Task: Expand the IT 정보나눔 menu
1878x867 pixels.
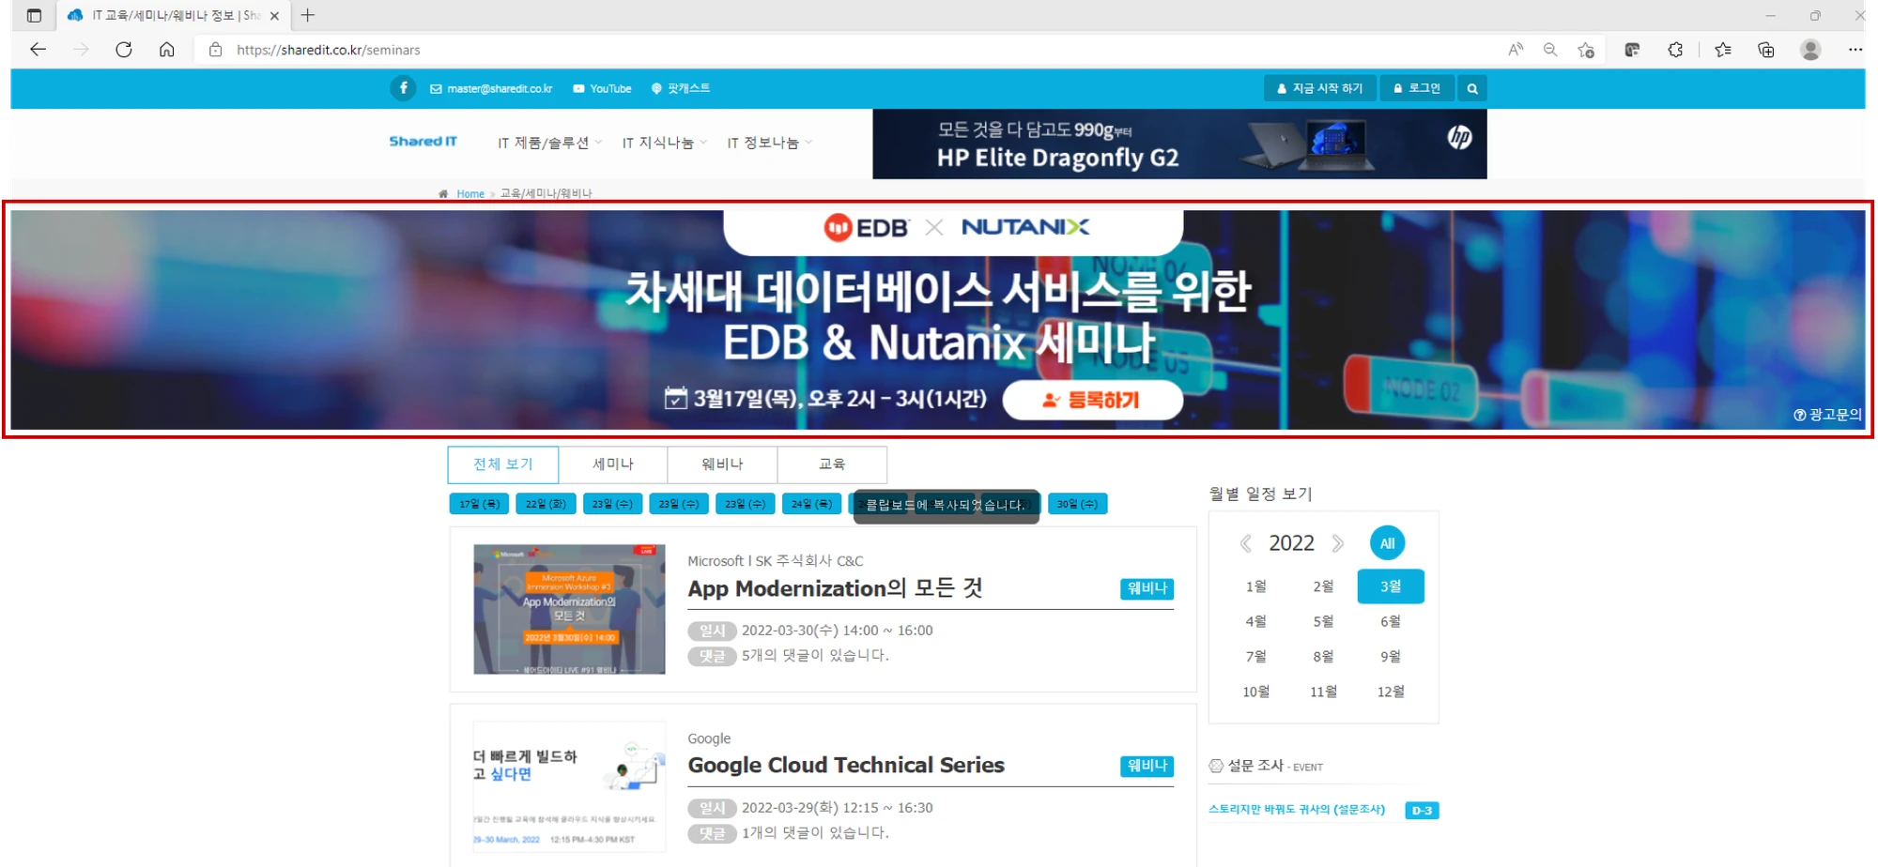Action: tap(769, 143)
